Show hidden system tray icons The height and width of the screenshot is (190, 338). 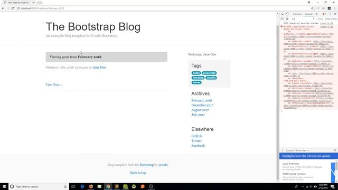click(x=303, y=186)
